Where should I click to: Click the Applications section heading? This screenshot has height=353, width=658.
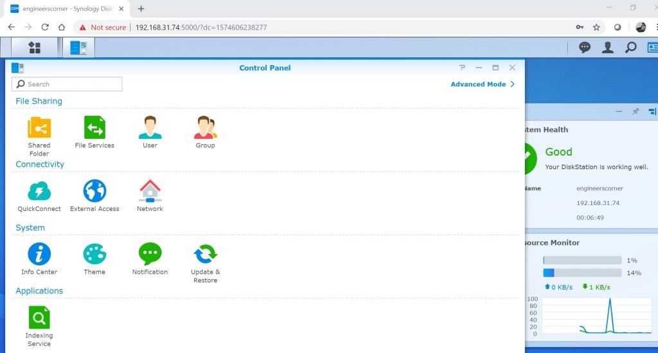tap(39, 291)
